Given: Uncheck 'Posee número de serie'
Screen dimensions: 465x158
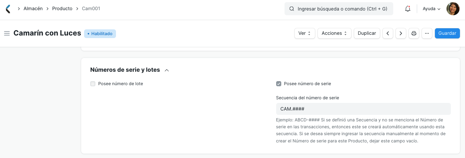Looking at the screenshot, I should (279, 84).
